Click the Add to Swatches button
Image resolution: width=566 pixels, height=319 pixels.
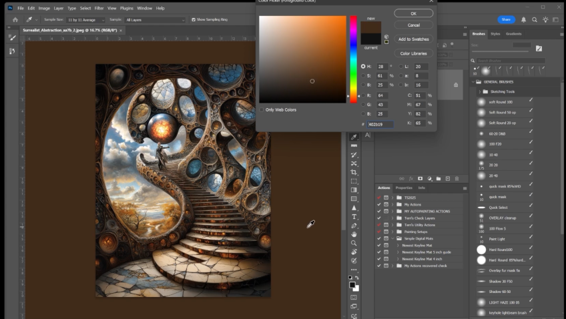pos(413,39)
